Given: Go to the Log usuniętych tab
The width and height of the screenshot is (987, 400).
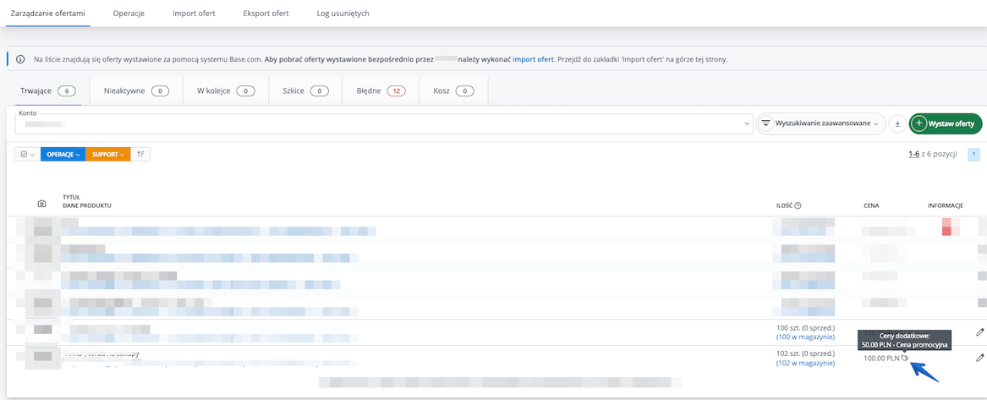Looking at the screenshot, I should click(x=343, y=14).
